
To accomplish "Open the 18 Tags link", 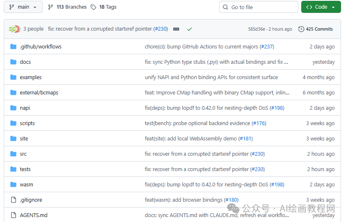I will click(108, 7).
